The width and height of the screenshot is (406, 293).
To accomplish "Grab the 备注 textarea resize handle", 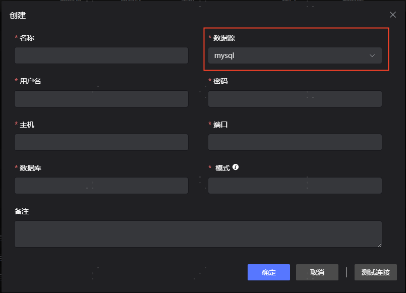I will coord(379,245).
